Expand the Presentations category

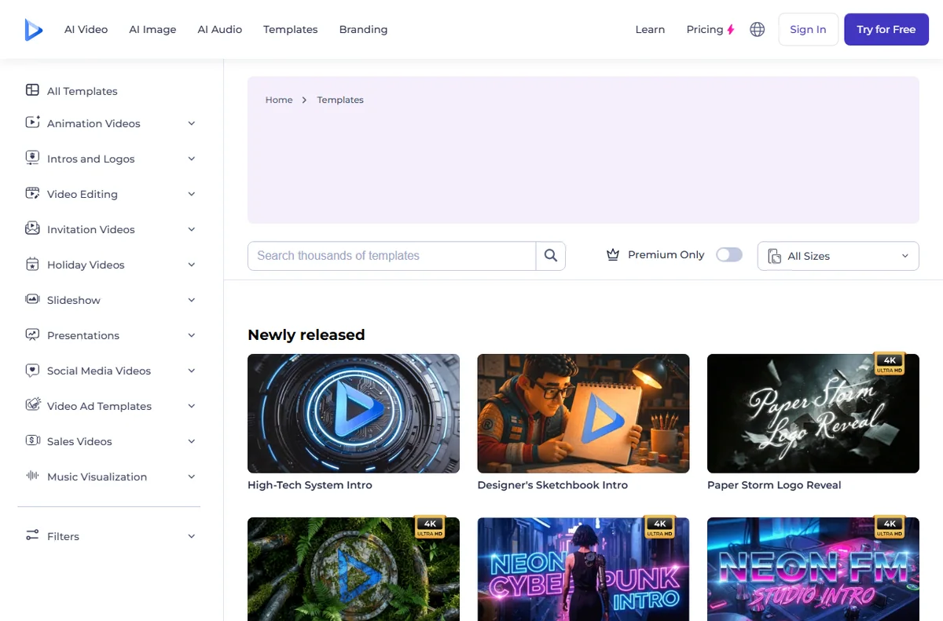192,335
